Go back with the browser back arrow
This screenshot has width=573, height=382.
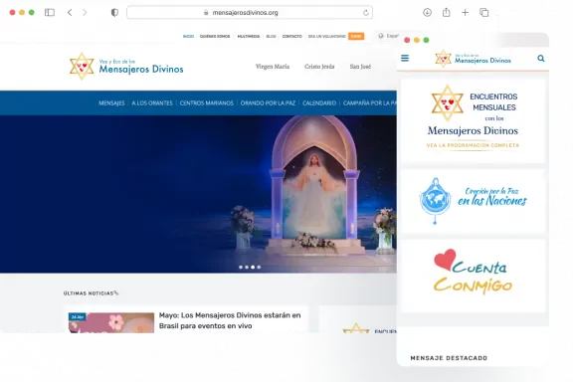[70, 12]
